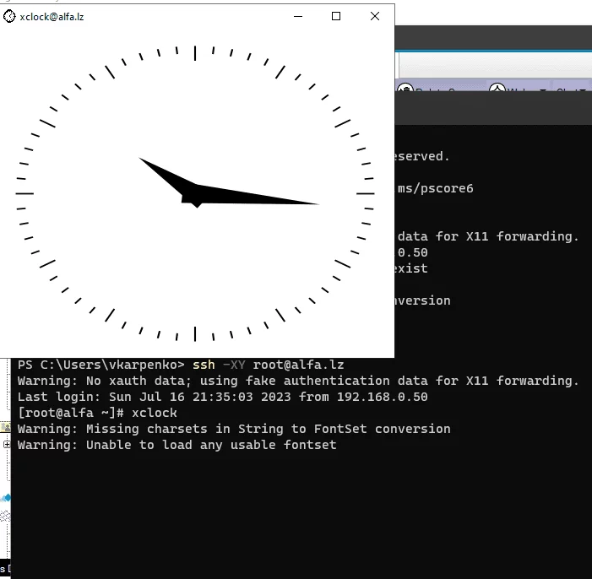Click the 6 o'clock tick mark
The height and width of the screenshot is (579, 592).
(x=195, y=333)
